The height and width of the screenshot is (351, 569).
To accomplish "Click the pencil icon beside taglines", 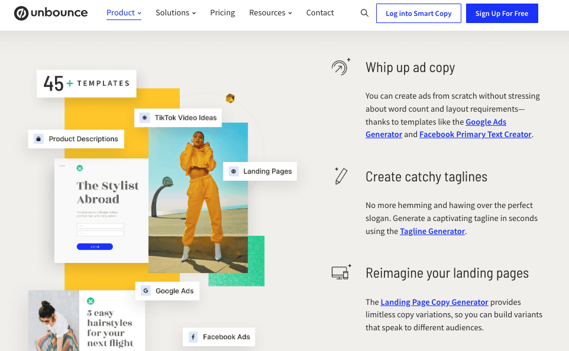I will coord(341,176).
